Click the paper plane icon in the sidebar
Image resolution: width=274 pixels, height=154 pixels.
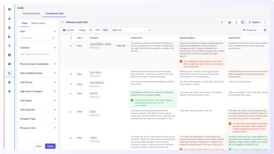tap(10, 46)
